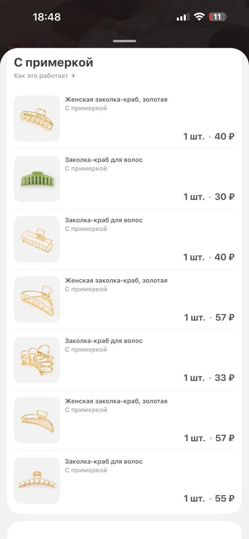Open the flower-shaped gold clip thumbnail

point(37,360)
